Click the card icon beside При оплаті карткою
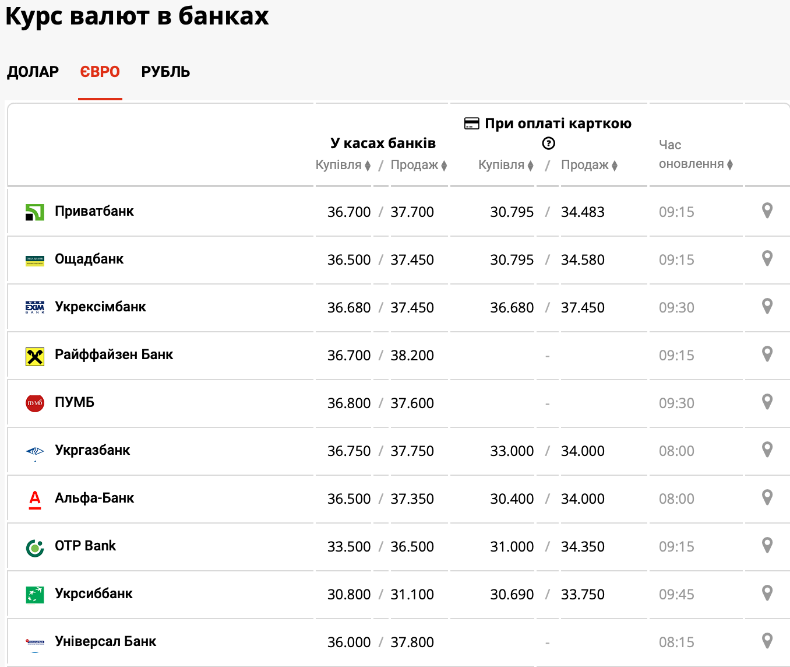The image size is (790, 667). tap(471, 124)
